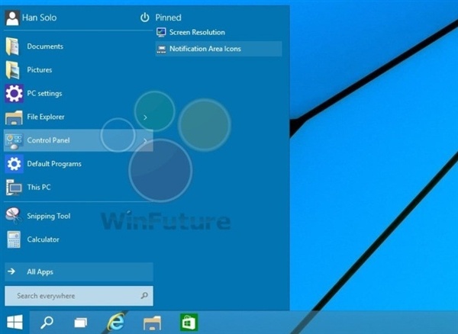Click the All Apps button
This screenshot has height=334, width=458.
coord(79,272)
